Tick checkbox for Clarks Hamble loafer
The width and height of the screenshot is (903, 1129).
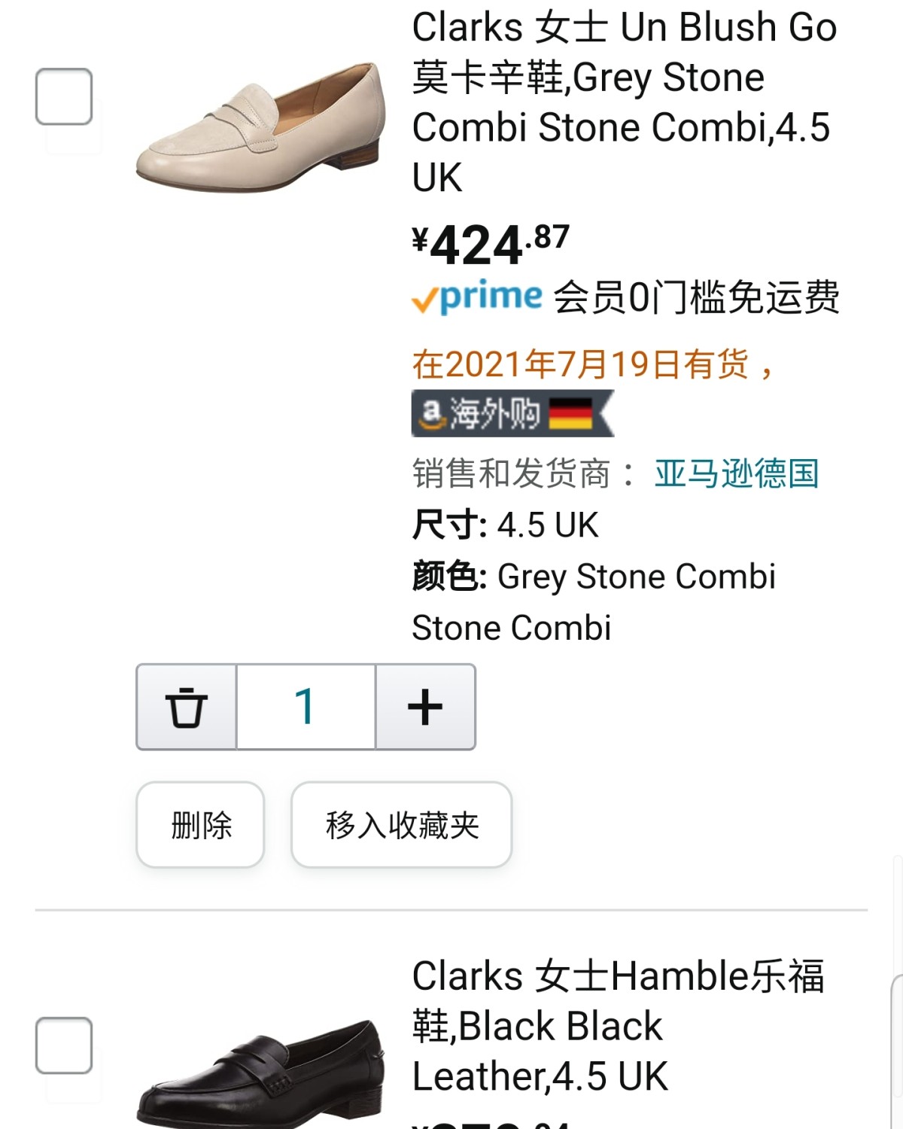(x=64, y=1045)
